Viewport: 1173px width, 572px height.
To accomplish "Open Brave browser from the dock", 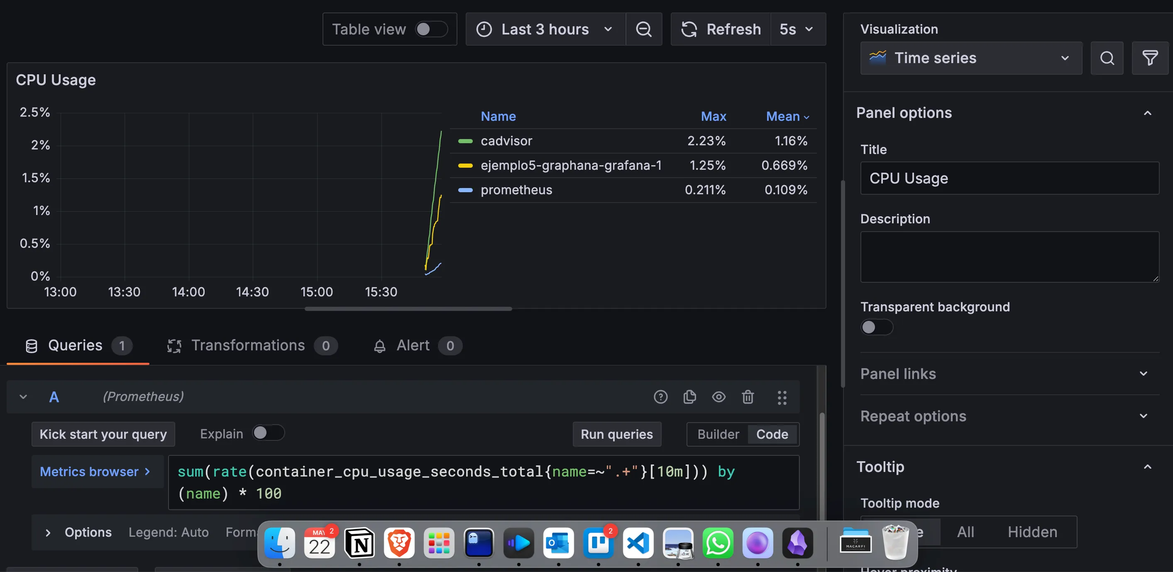I will click(399, 543).
